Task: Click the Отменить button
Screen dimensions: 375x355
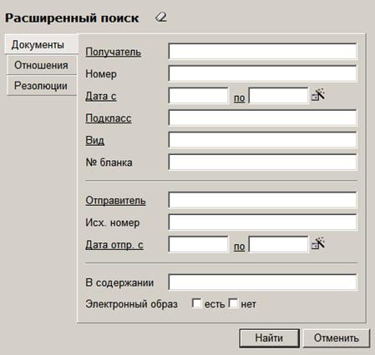Action: tap(337, 338)
